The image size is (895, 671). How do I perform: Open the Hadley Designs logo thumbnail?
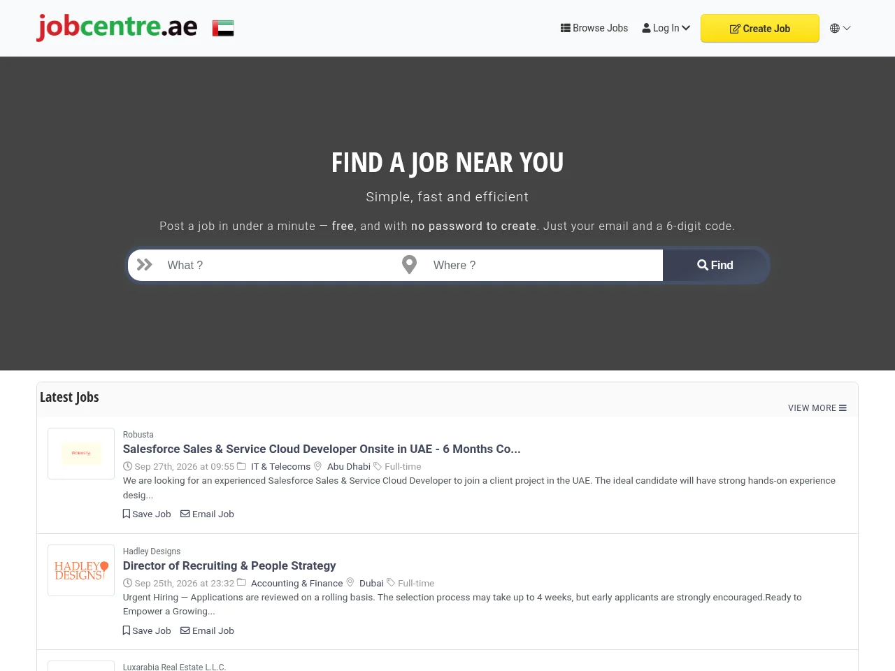pyautogui.click(x=81, y=570)
